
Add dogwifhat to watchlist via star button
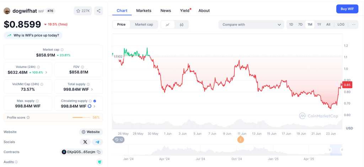click(x=82, y=11)
